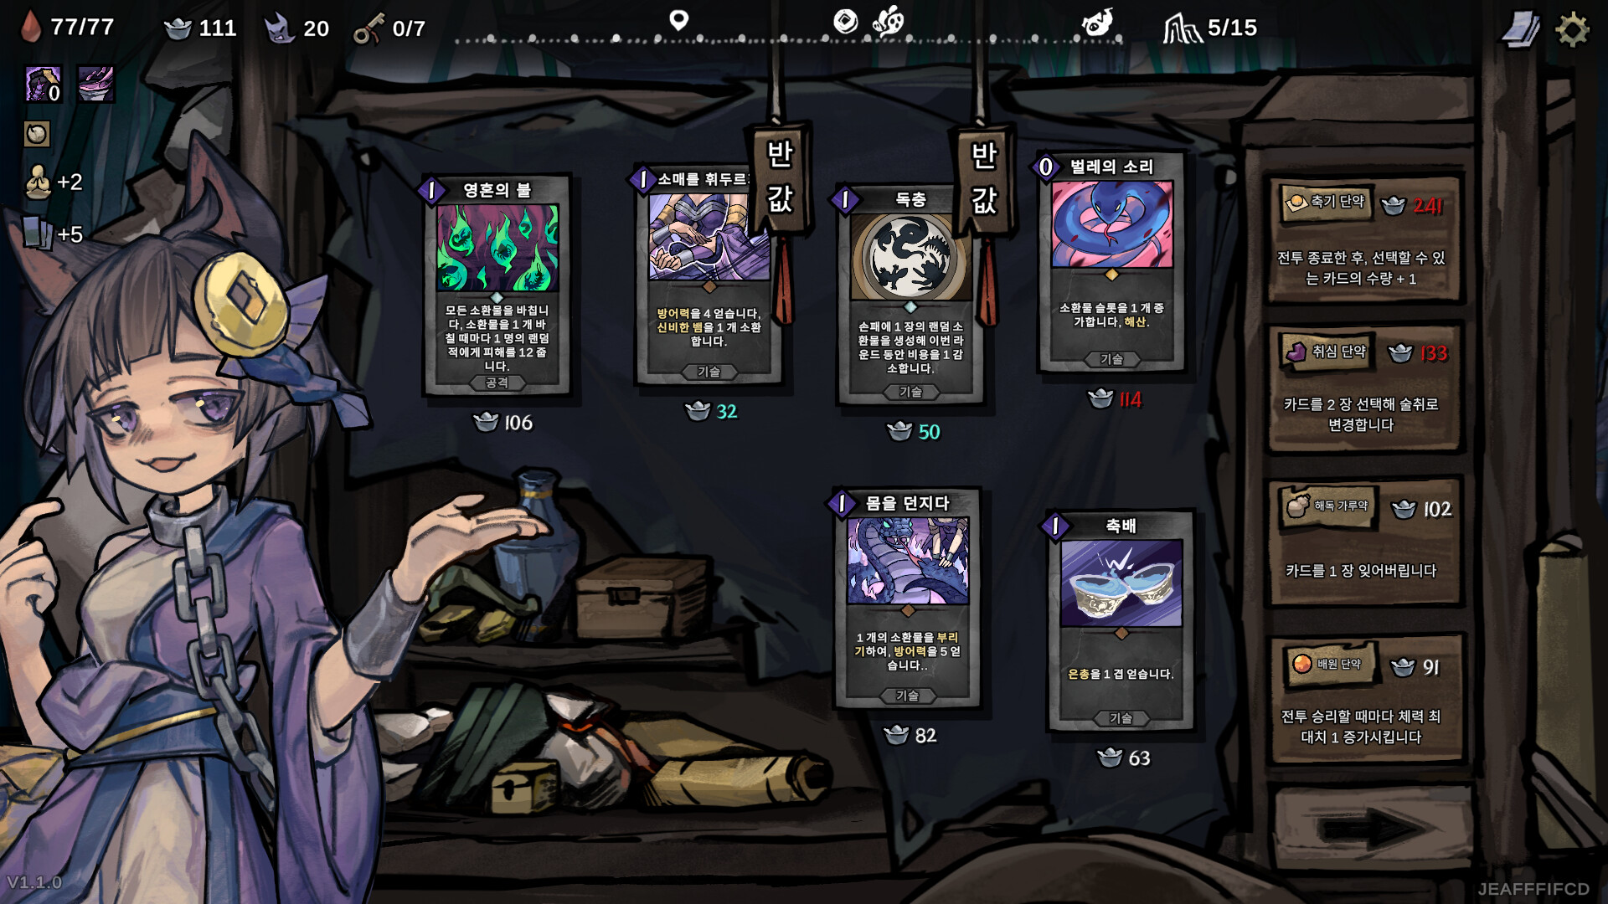Buy the 영혼의 불 card
Screen dimensions: 1608x904
(497, 285)
